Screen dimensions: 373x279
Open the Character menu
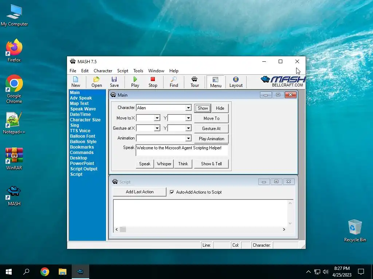103,71
